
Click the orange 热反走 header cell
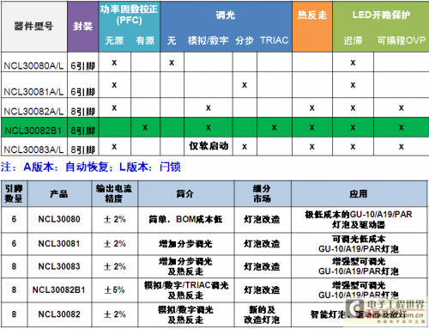coord(312,27)
